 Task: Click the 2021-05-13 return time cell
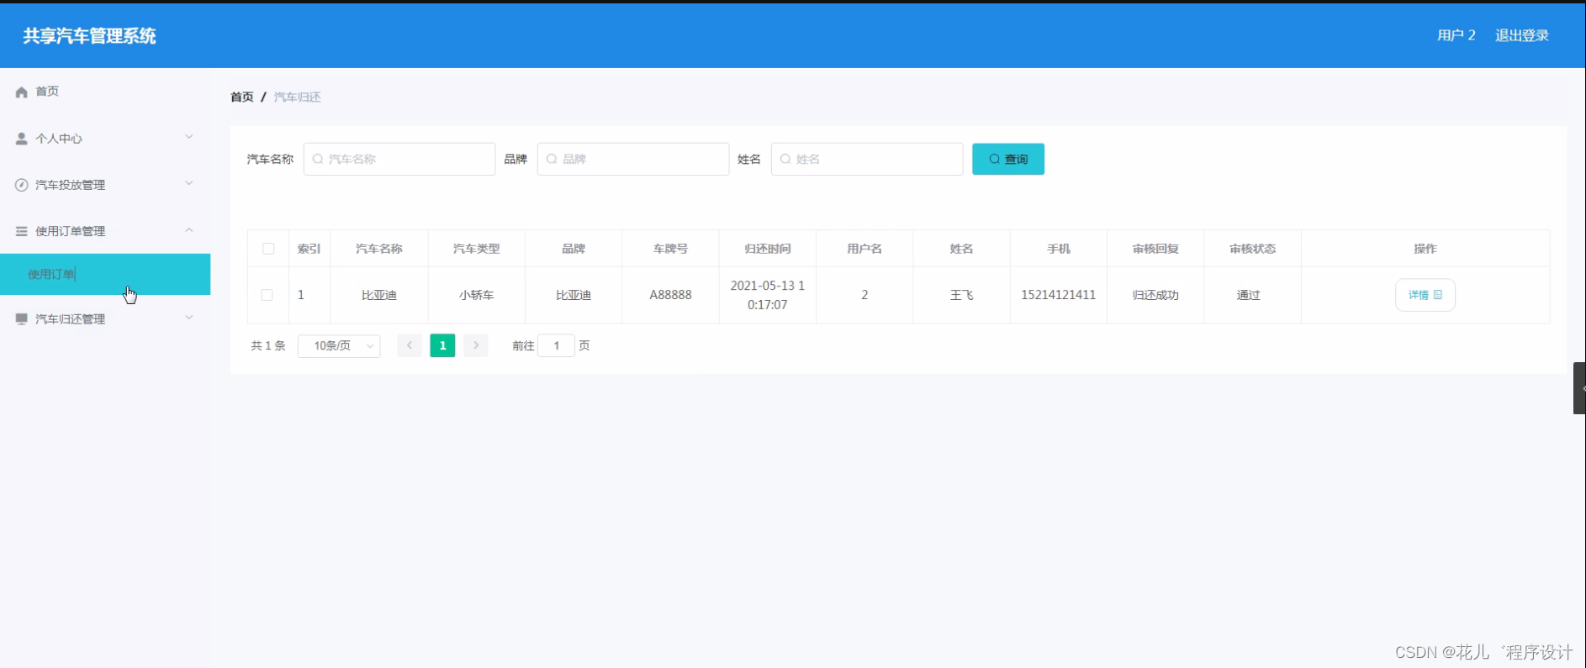[768, 295]
